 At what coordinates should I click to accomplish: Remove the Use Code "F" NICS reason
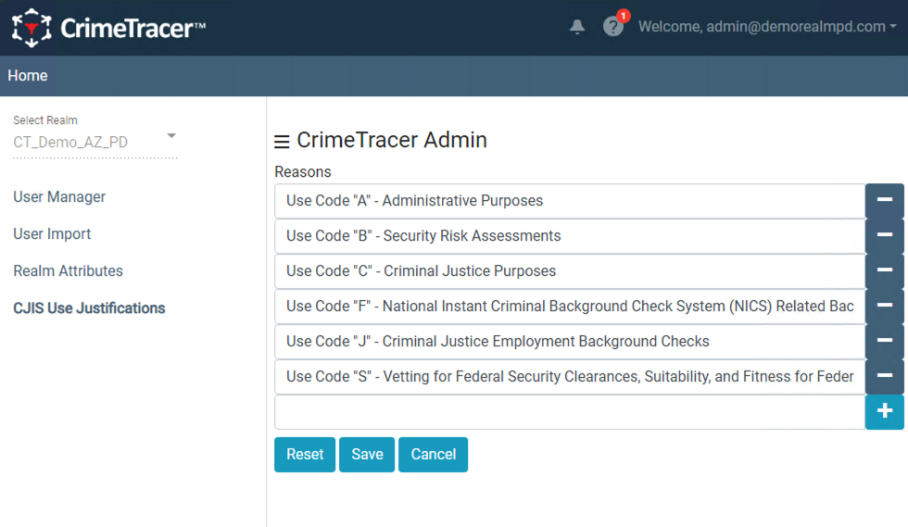click(x=884, y=306)
